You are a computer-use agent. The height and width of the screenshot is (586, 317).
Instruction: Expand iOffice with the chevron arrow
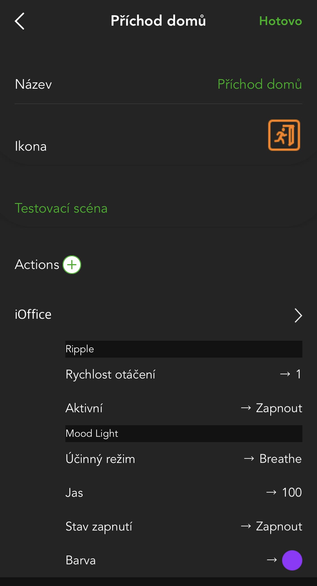pos(298,315)
